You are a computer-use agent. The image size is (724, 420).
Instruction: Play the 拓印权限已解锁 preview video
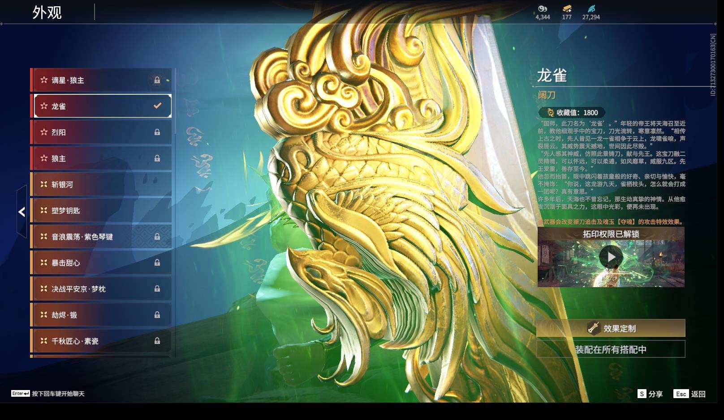click(x=612, y=257)
